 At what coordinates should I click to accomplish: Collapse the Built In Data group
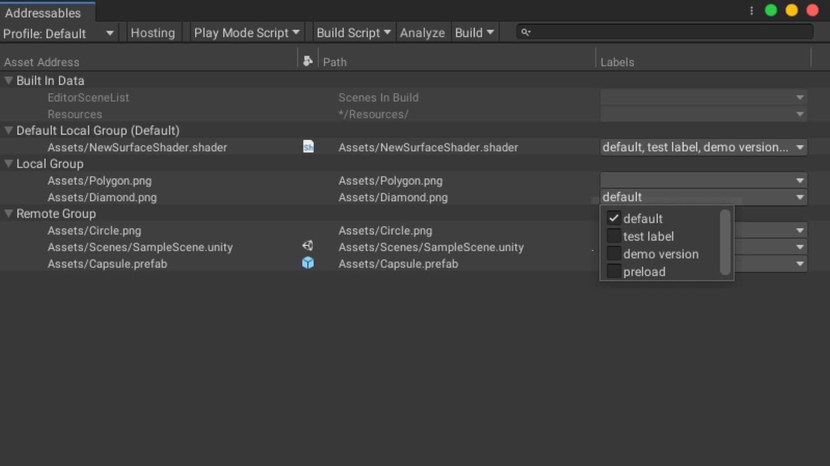8,80
